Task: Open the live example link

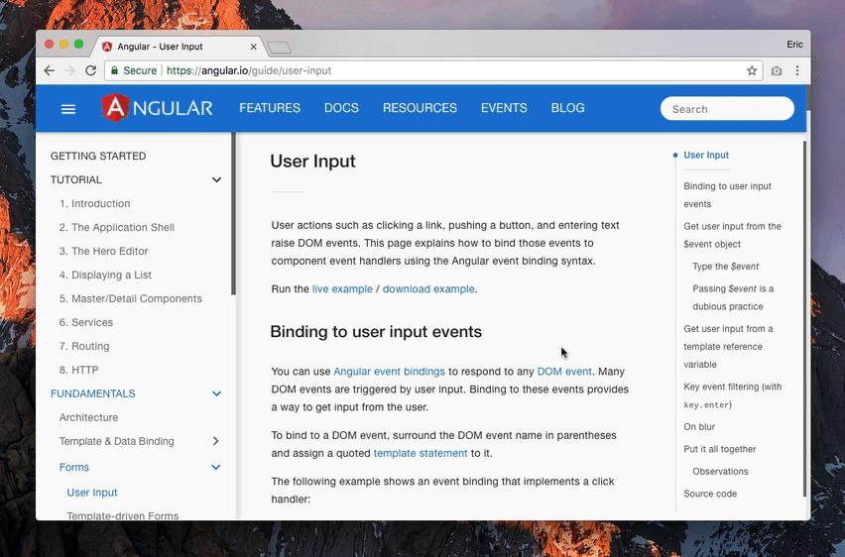Action: click(x=342, y=289)
